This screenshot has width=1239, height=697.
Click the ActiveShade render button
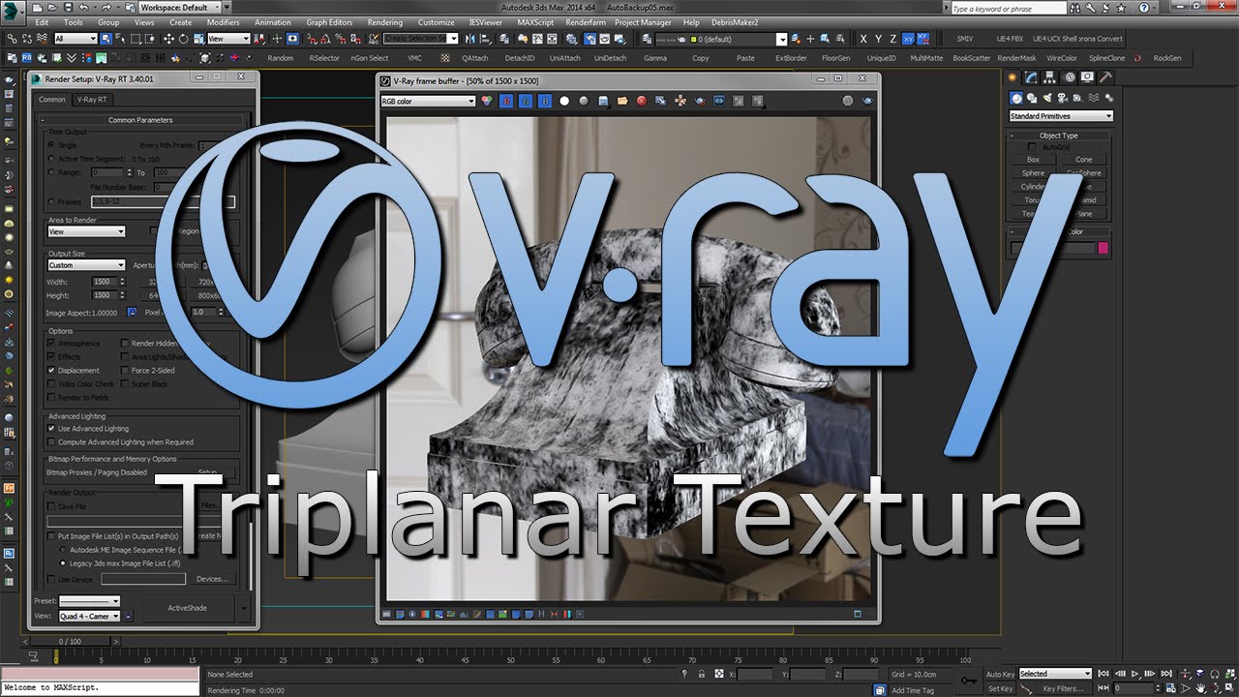(188, 608)
